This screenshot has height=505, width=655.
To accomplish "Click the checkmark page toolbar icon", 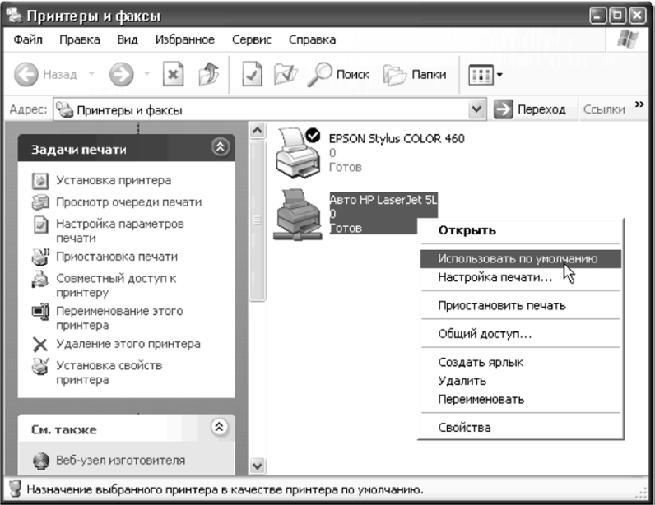I will pyautogui.click(x=253, y=74).
